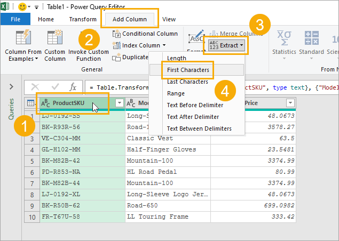Open the ProductSKU column filter dropdown
The height and width of the screenshot is (241, 339).
click(x=120, y=103)
